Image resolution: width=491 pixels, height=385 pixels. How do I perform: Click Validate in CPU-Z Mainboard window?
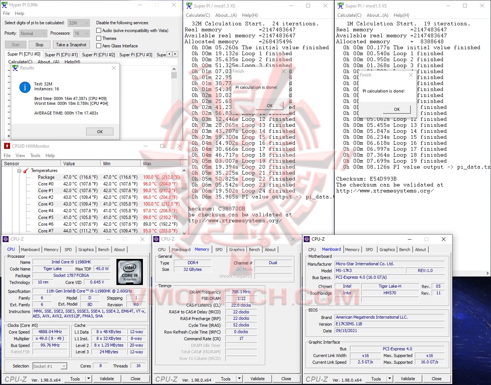coord(408,379)
